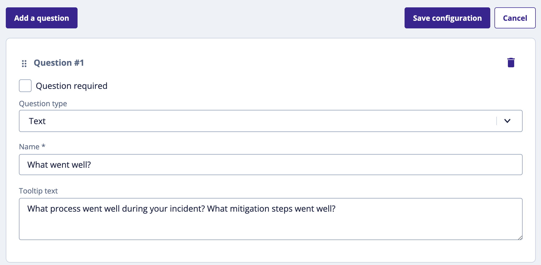Click the drag handle beside Question #1
This screenshot has width=541, height=265.
coord(24,63)
